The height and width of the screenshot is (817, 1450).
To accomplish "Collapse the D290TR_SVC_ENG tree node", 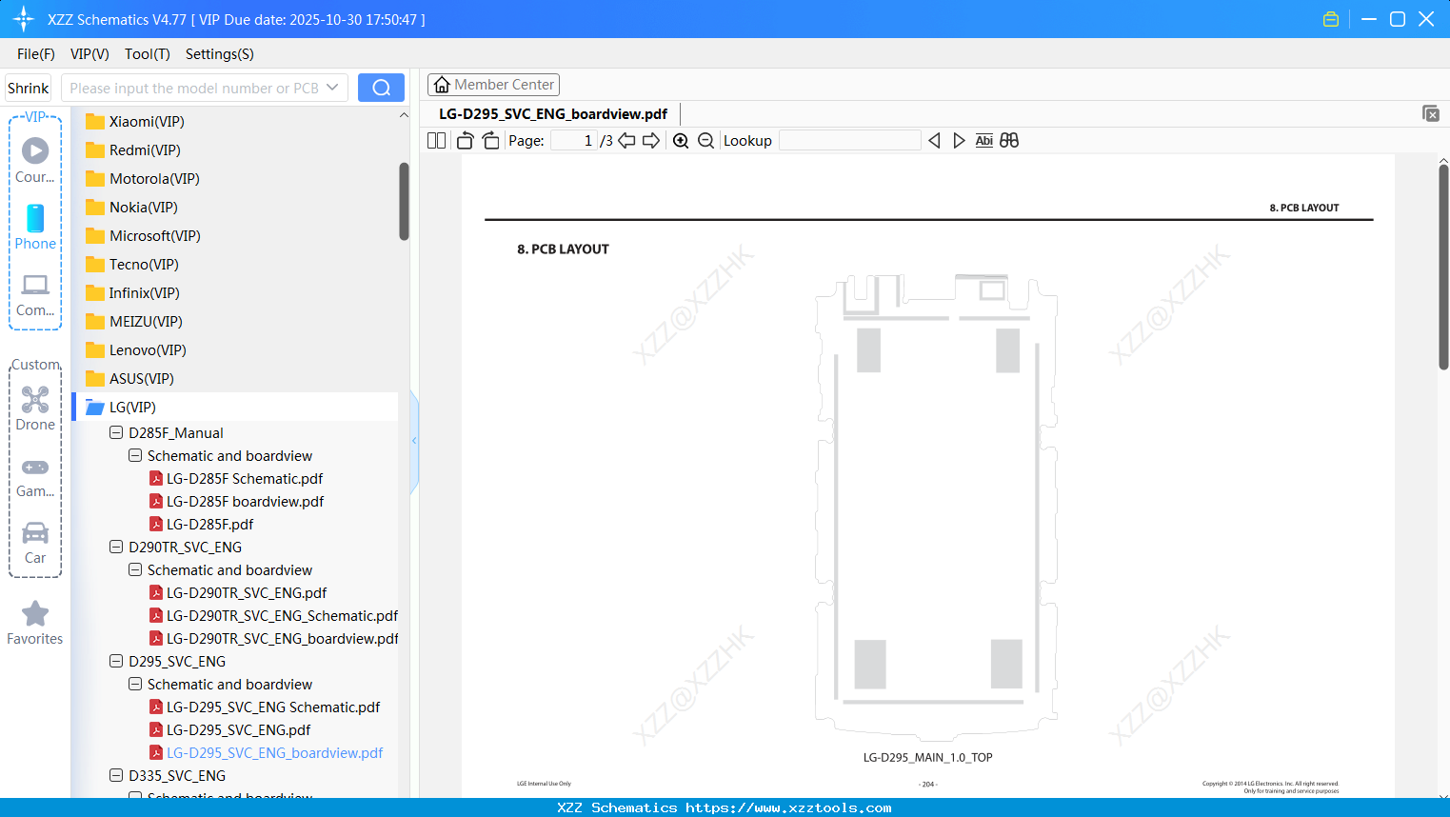I will pos(116,548).
